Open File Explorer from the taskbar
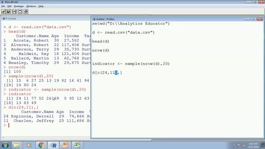 click(17, 145)
